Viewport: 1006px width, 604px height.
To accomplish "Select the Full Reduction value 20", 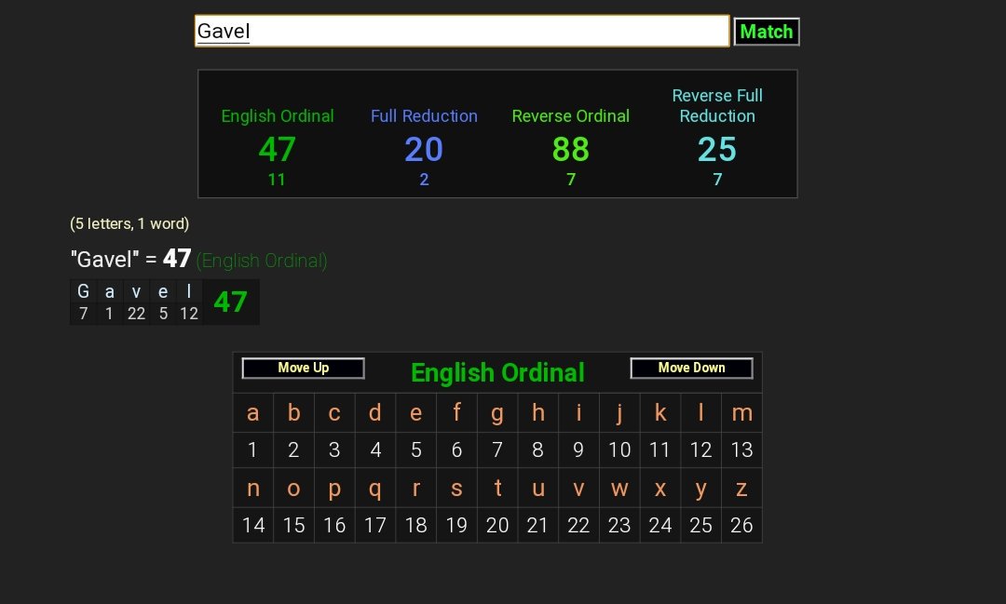I will (x=424, y=150).
